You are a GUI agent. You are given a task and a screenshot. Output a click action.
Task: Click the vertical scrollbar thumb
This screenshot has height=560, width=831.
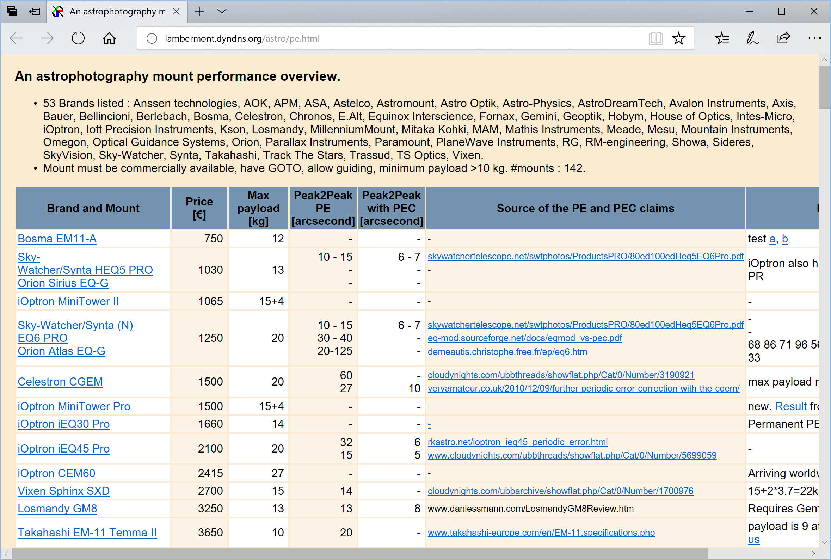[825, 87]
